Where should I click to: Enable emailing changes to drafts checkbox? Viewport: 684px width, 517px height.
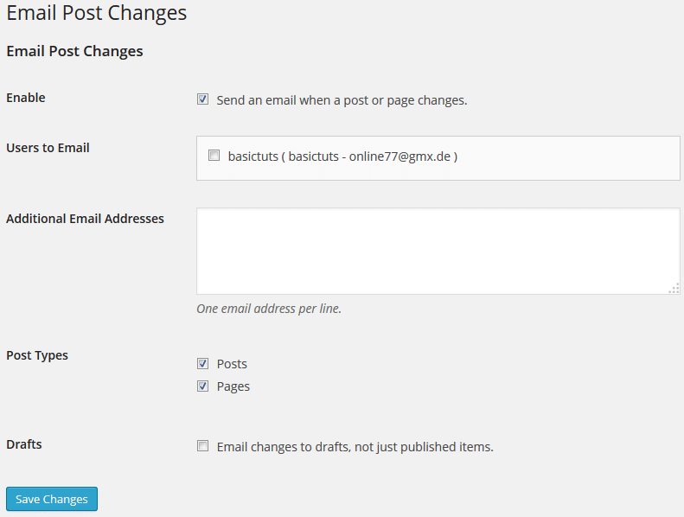click(x=203, y=447)
